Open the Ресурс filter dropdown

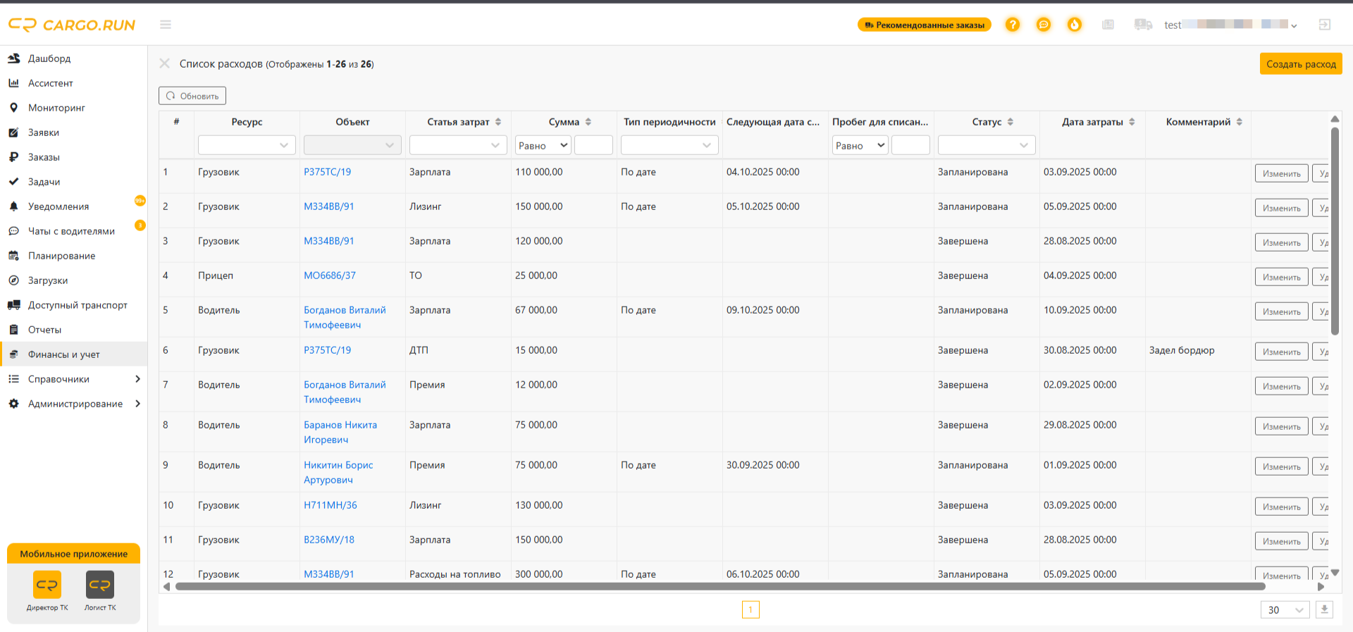tap(247, 145)
